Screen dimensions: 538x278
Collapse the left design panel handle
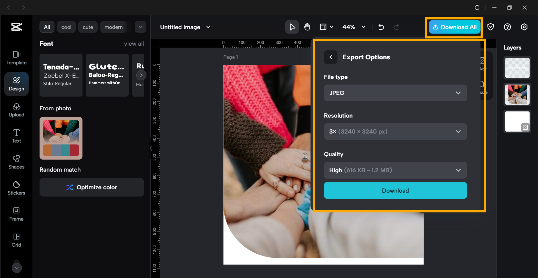(151, 148)
